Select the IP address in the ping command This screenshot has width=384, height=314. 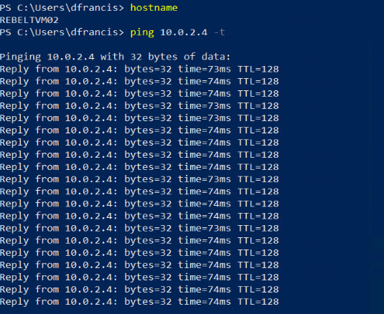point(184,32)
